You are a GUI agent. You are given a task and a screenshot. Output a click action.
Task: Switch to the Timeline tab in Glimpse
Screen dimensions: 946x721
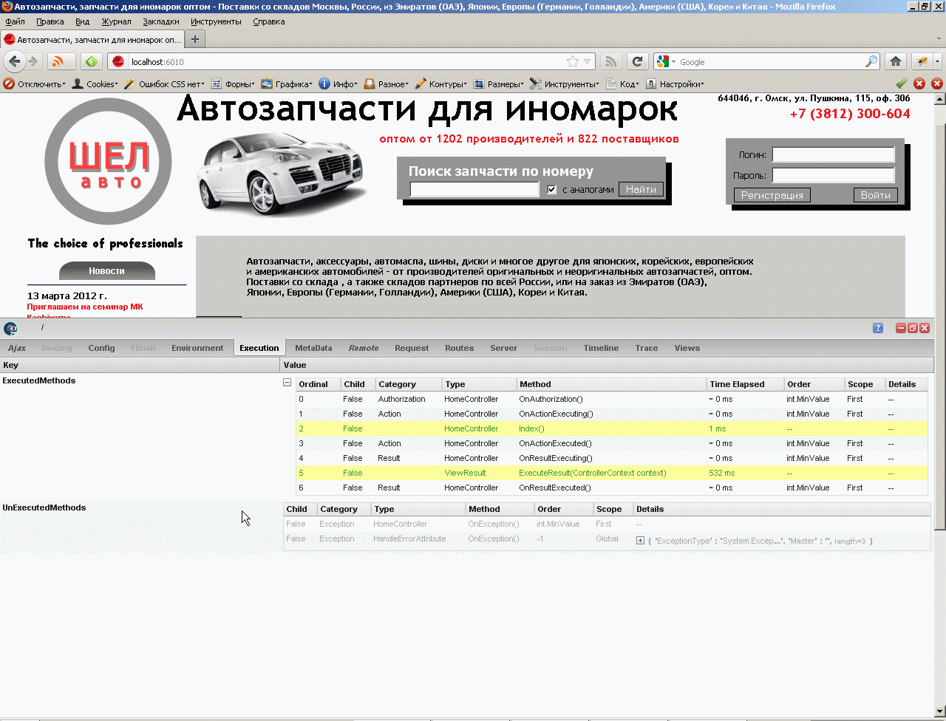pos(601,348)
